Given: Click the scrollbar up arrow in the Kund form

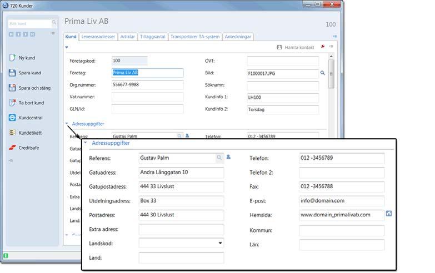Looking at the screenshot, I should (x=331, y=56).
